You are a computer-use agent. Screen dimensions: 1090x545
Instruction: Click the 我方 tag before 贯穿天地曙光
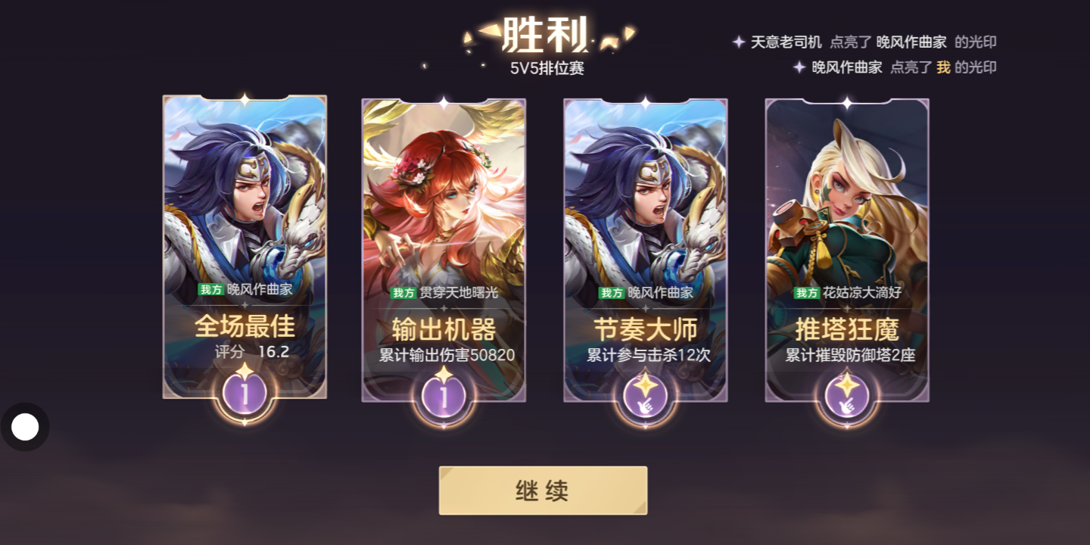tap(404, 293)
